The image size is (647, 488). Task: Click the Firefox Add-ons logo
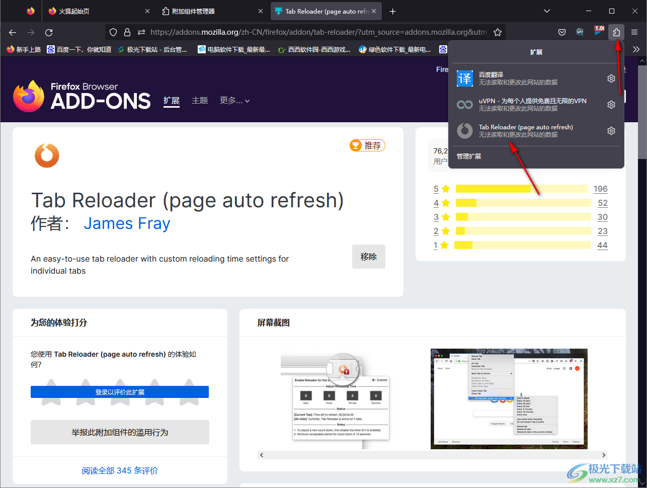coord(82,96)
